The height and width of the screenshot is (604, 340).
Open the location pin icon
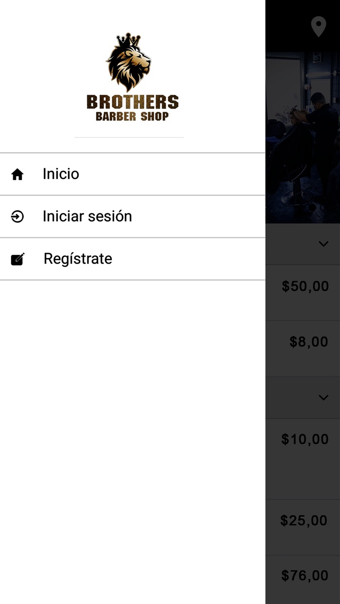point(319,27)
